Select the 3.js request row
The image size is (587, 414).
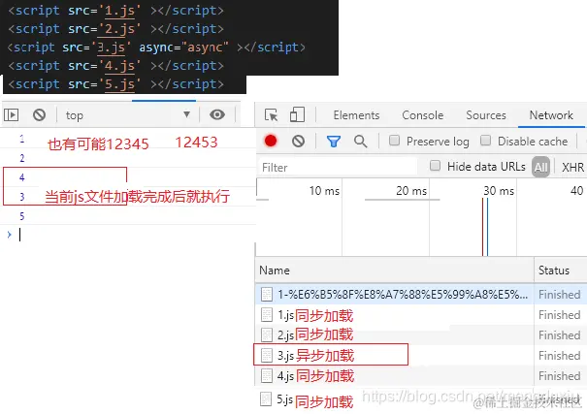tap(421, 355)
